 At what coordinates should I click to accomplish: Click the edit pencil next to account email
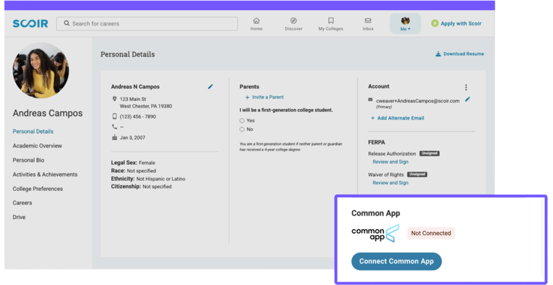point(467,99)
